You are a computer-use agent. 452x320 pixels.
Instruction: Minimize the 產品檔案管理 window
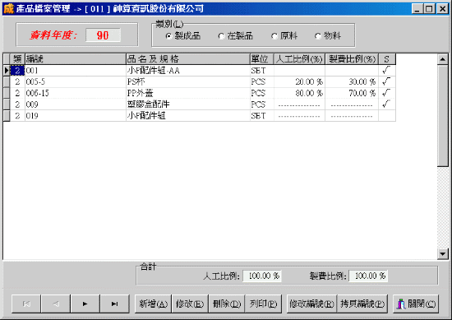pyautogui.click(x=417, y=9)
